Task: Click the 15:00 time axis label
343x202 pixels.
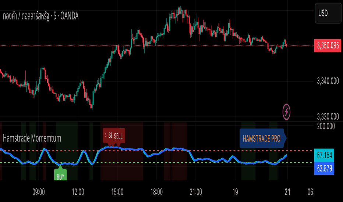Action: coord(117,192)
